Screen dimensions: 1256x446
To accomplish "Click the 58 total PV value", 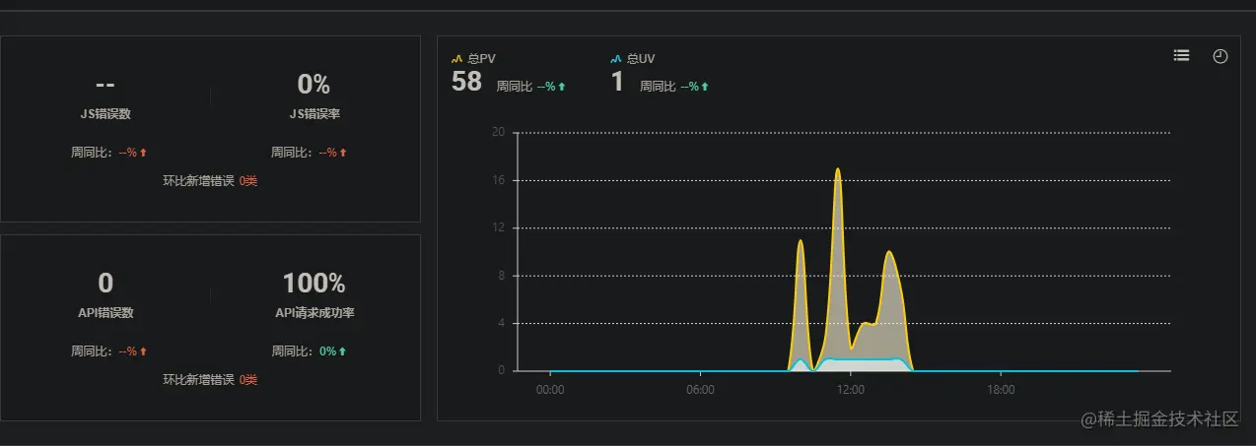I will point(466,82).
